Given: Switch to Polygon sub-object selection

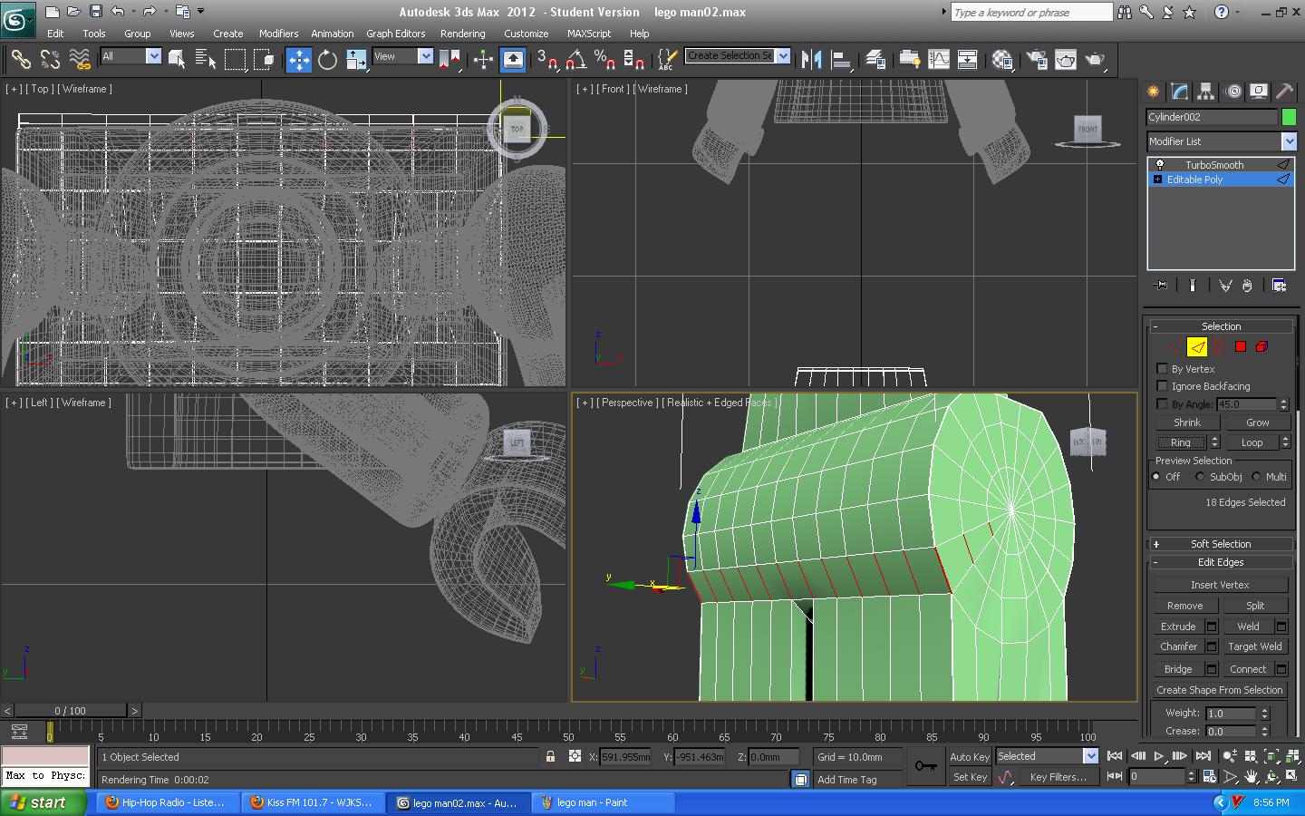Looking at the screenshot, I should (x=1241, y=346).
